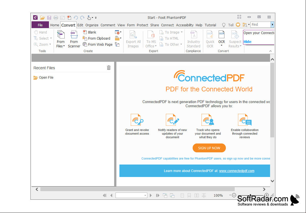Customize quick access toolbar dropdown arrow
The image size is (306, 213).
click(x=96, y=18)
